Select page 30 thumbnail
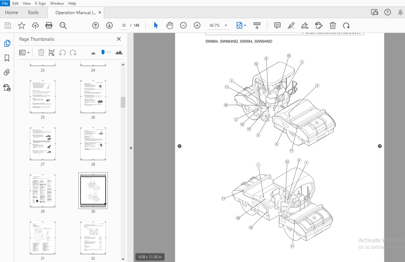This screenshot has width=405, height=262. click(93, 191)
